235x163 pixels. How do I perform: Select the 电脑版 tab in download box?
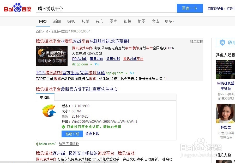(45, 97)
